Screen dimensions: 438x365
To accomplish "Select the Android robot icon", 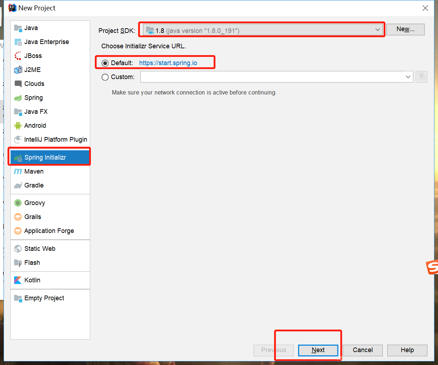I will (18, 126).
